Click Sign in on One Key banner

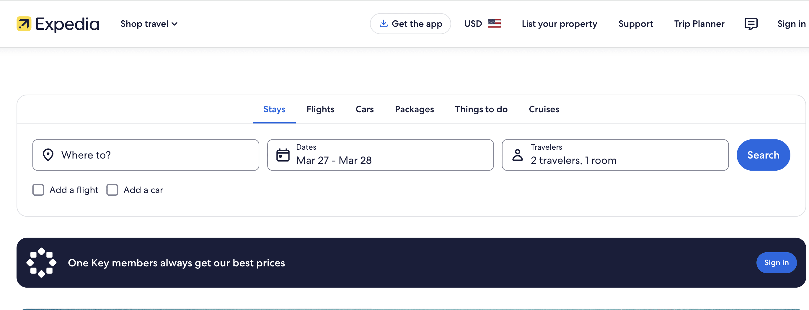click(x=776, y=262)
